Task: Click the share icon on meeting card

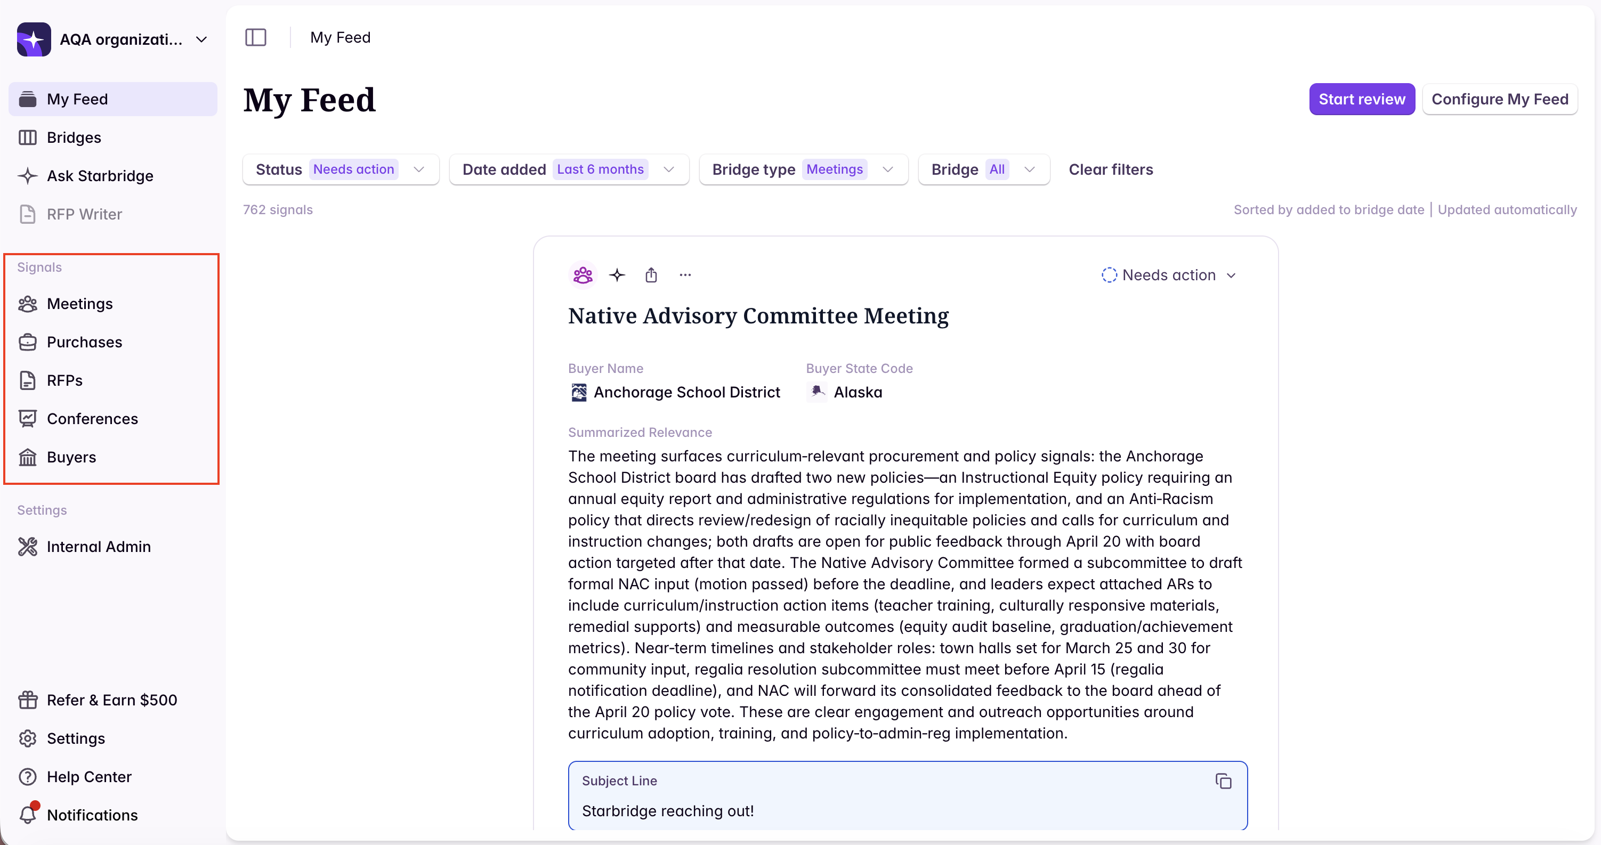Action: (651, 274)
